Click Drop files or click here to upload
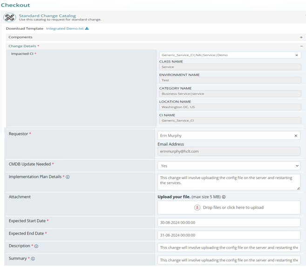The image size is (306, 267). click(x=233, y=208)
